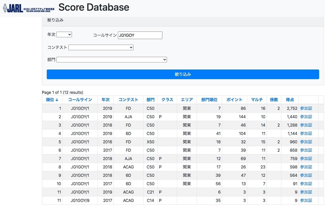This screenshot has width=325, height=206.
Task: Sort by コンテスト column header
Action: (128, 100)
